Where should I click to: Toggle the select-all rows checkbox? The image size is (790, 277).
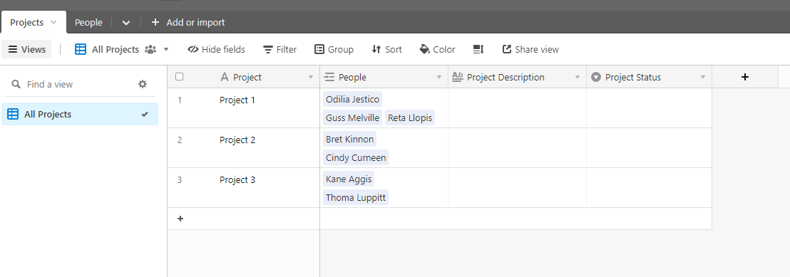(x=180, y=77)
